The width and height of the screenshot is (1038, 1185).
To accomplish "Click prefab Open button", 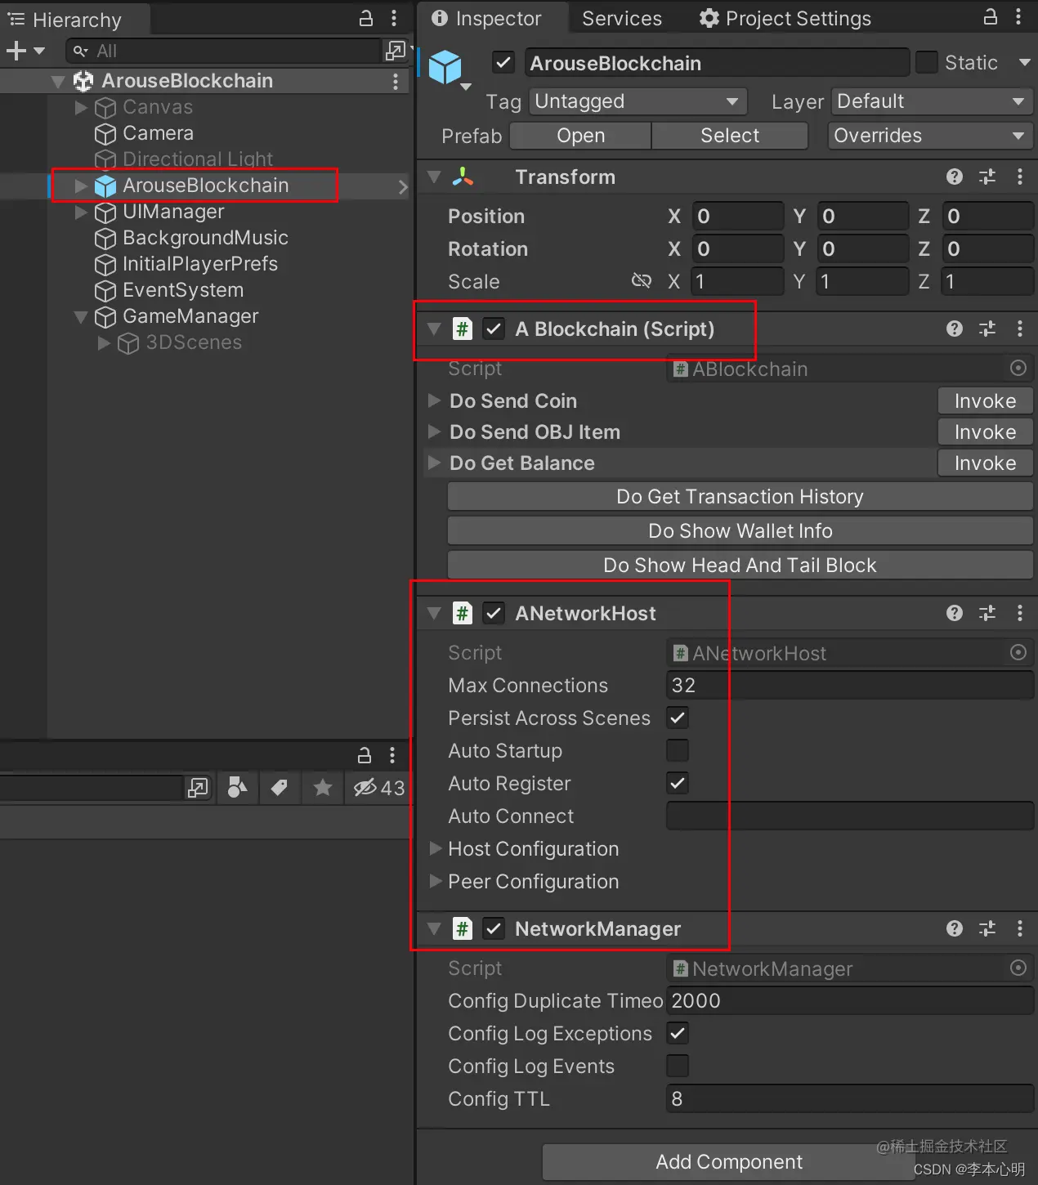I will pyautogui.click(x=581, y=136).
